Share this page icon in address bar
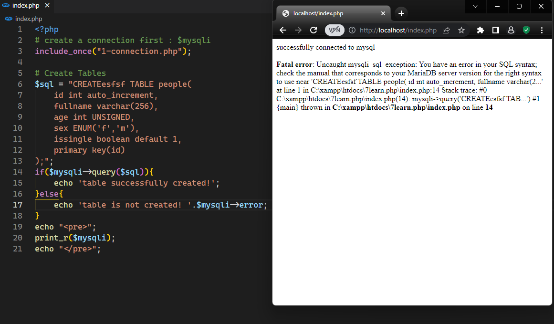This screenshot has width=554, height=324. pos(446,30)
